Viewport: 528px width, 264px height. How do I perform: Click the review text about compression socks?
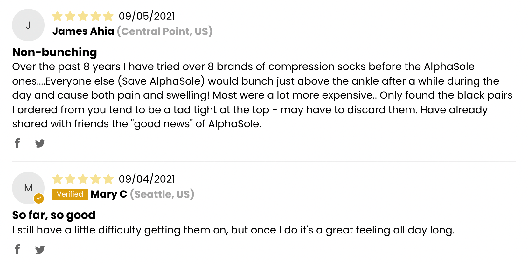pos(262,95)
